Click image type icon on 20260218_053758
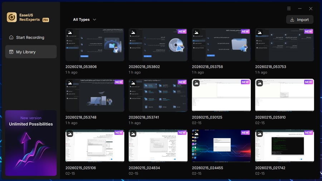Viewport: 322px width, 181px height. [196, 33]
